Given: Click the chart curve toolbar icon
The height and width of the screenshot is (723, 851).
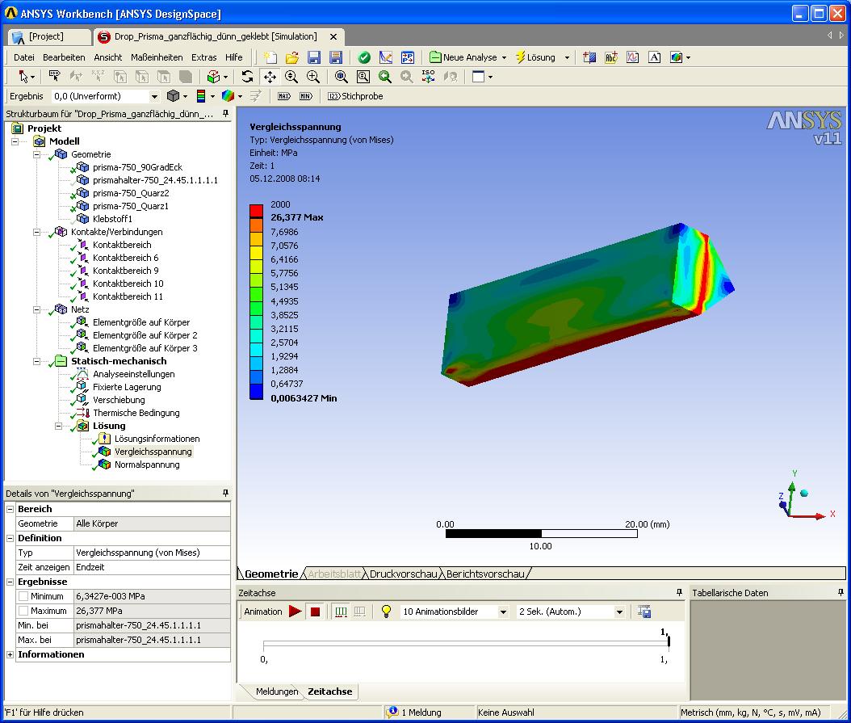Looking at the screenshot, I should click(633, 57).
